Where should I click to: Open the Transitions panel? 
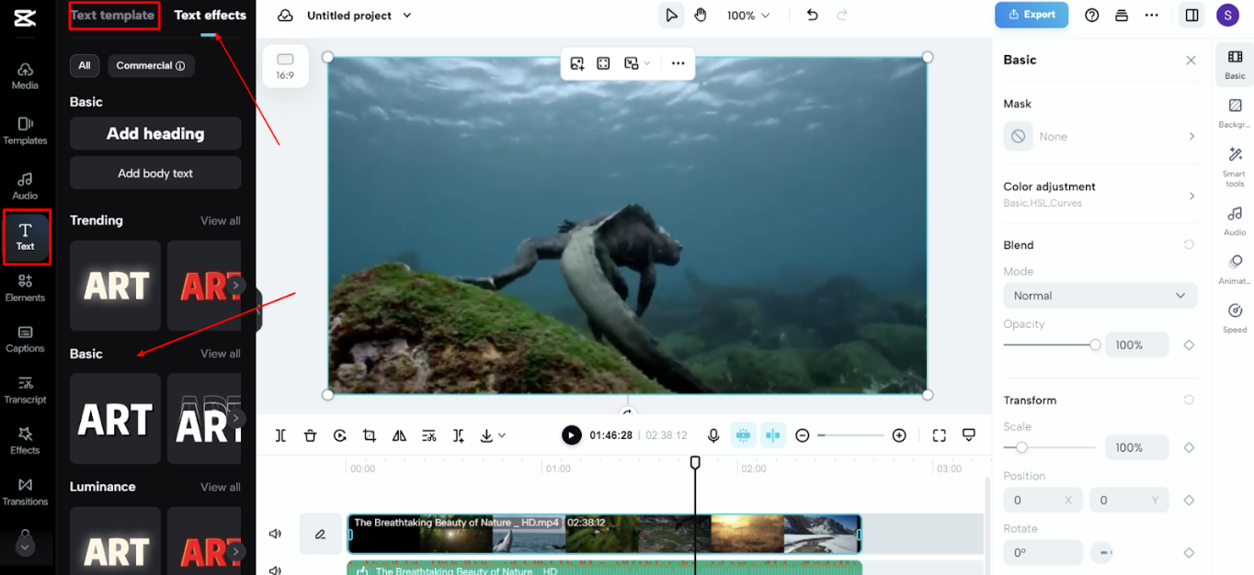click(25, 492)
